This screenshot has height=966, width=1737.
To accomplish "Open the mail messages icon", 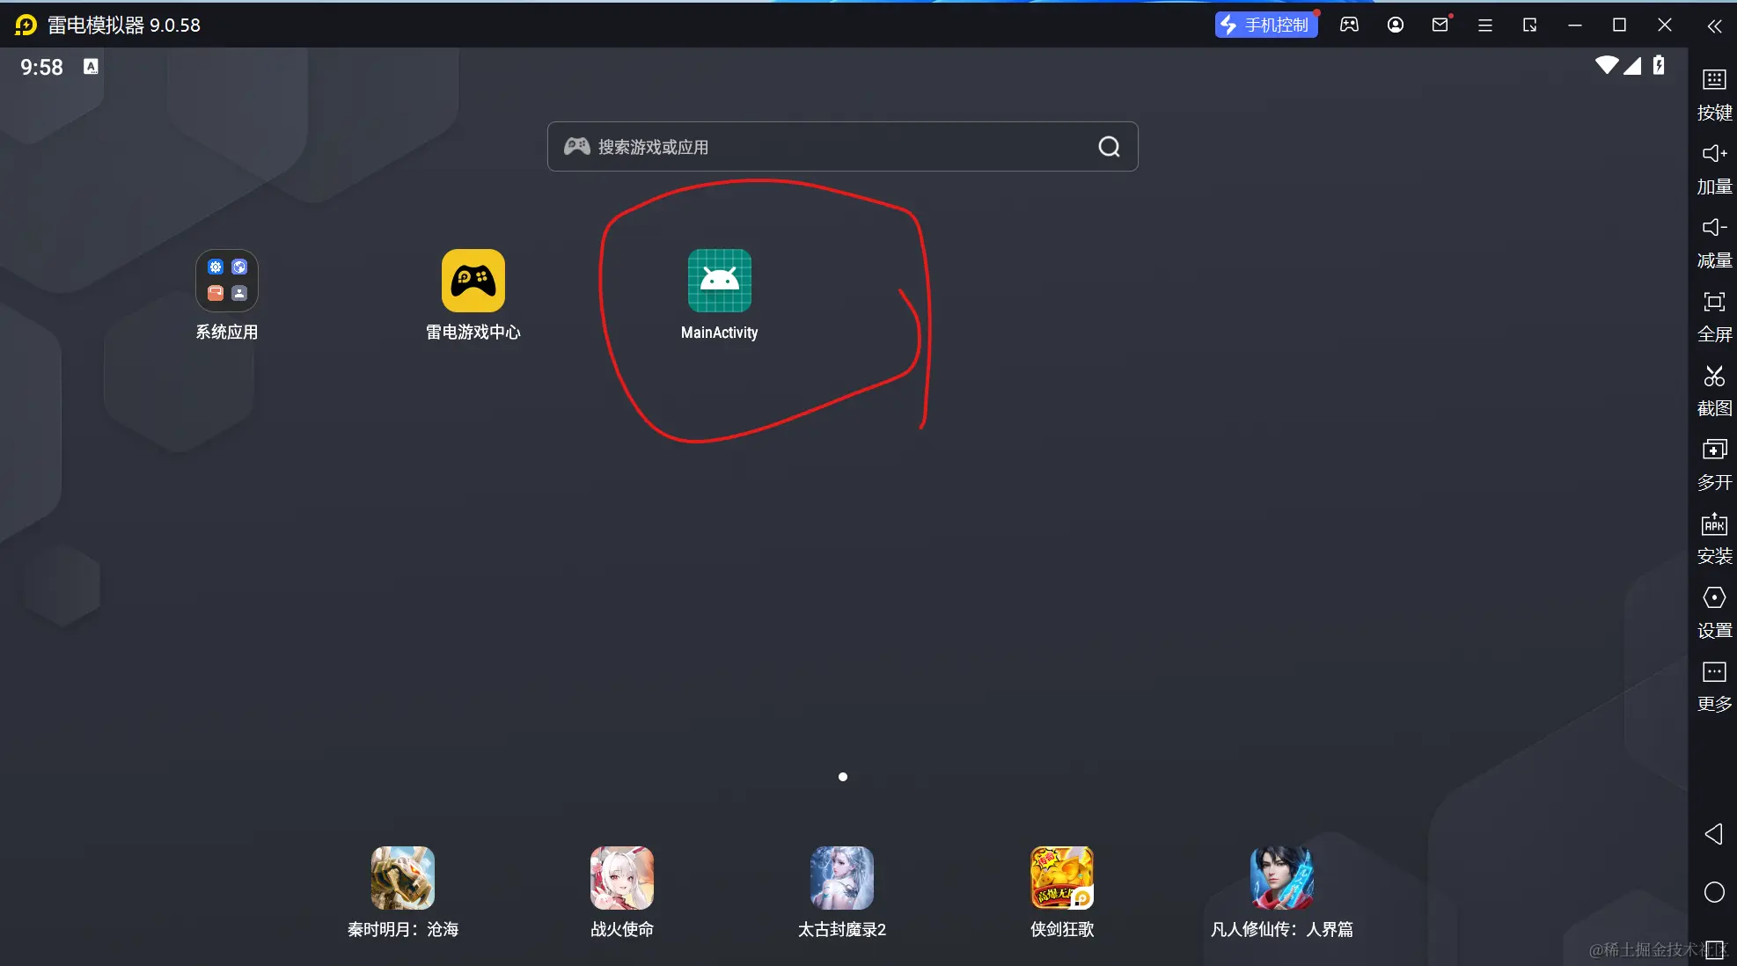I will (x=1440, y=25).
